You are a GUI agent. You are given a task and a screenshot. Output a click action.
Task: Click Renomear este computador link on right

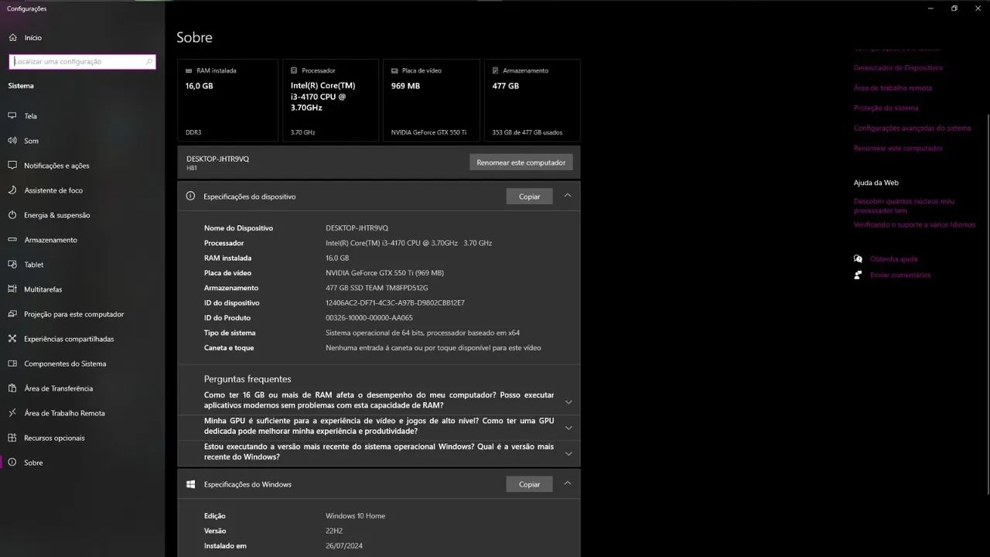(x=898, y=149)
